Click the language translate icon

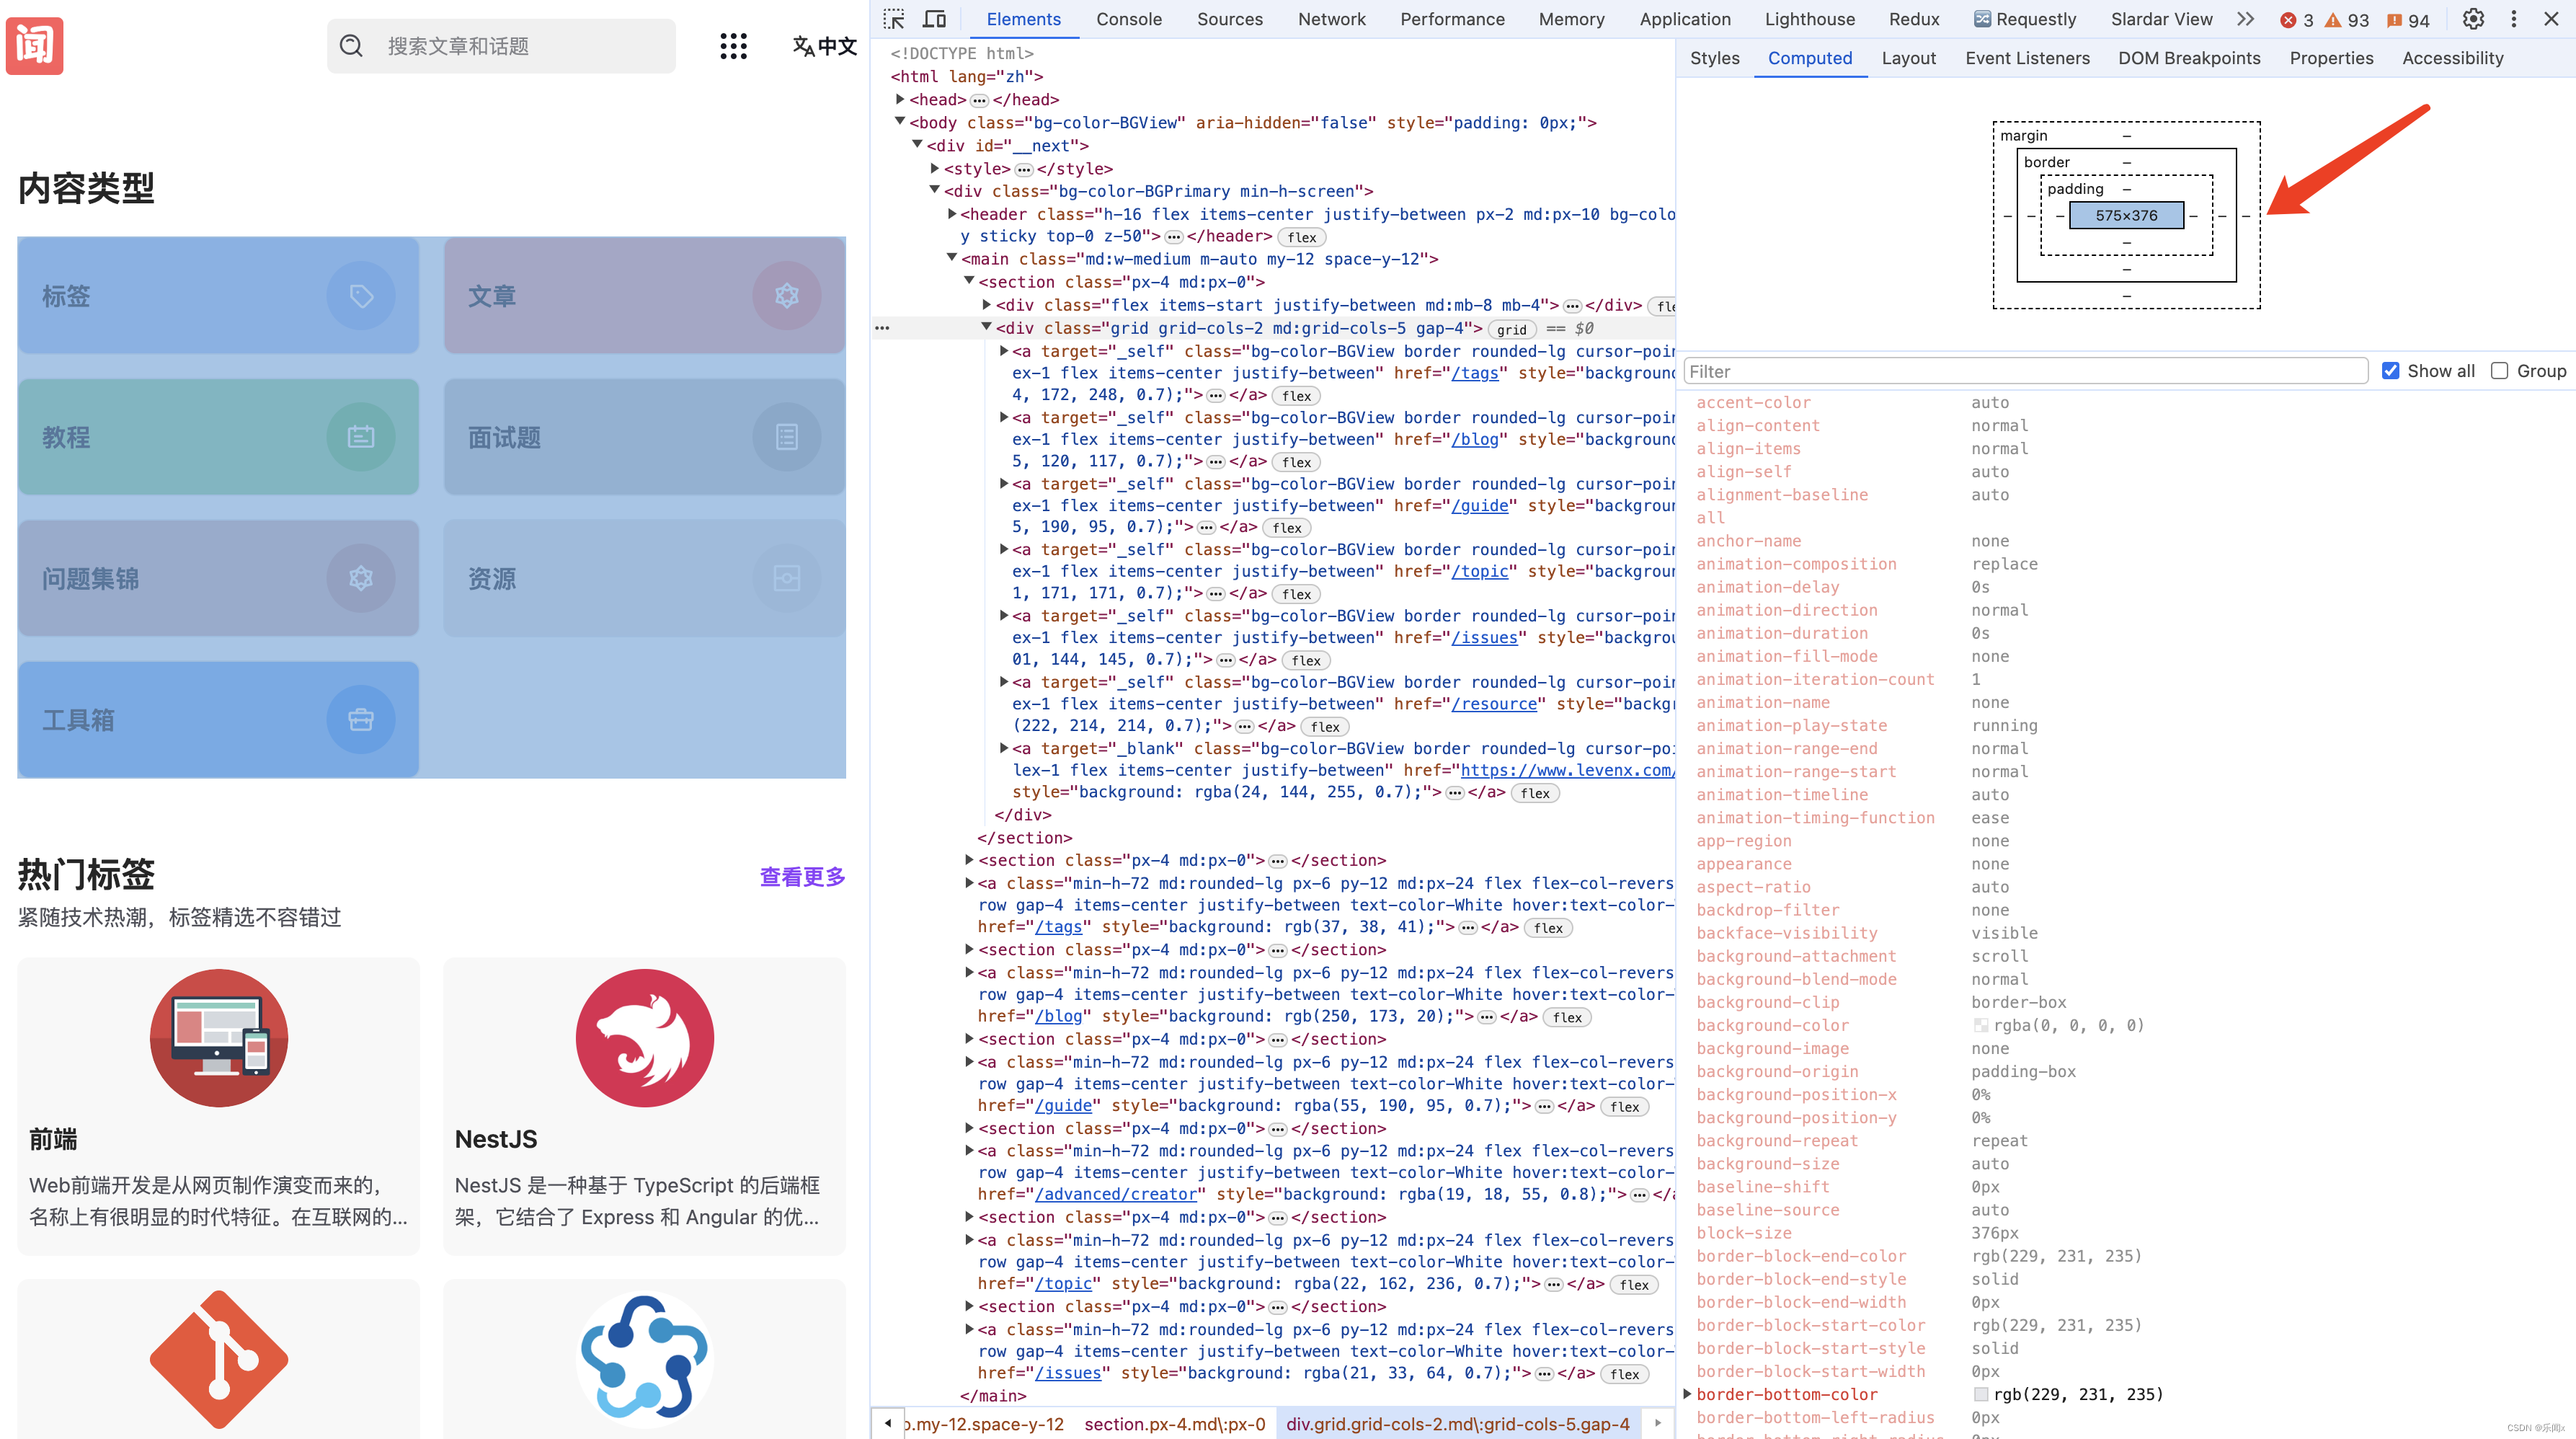(x=803, y=46)
